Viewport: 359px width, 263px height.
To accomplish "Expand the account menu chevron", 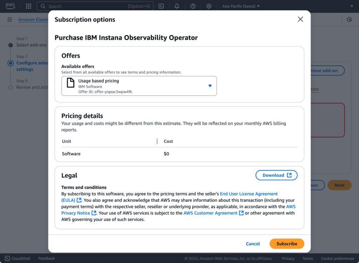I will coord(352,6).
